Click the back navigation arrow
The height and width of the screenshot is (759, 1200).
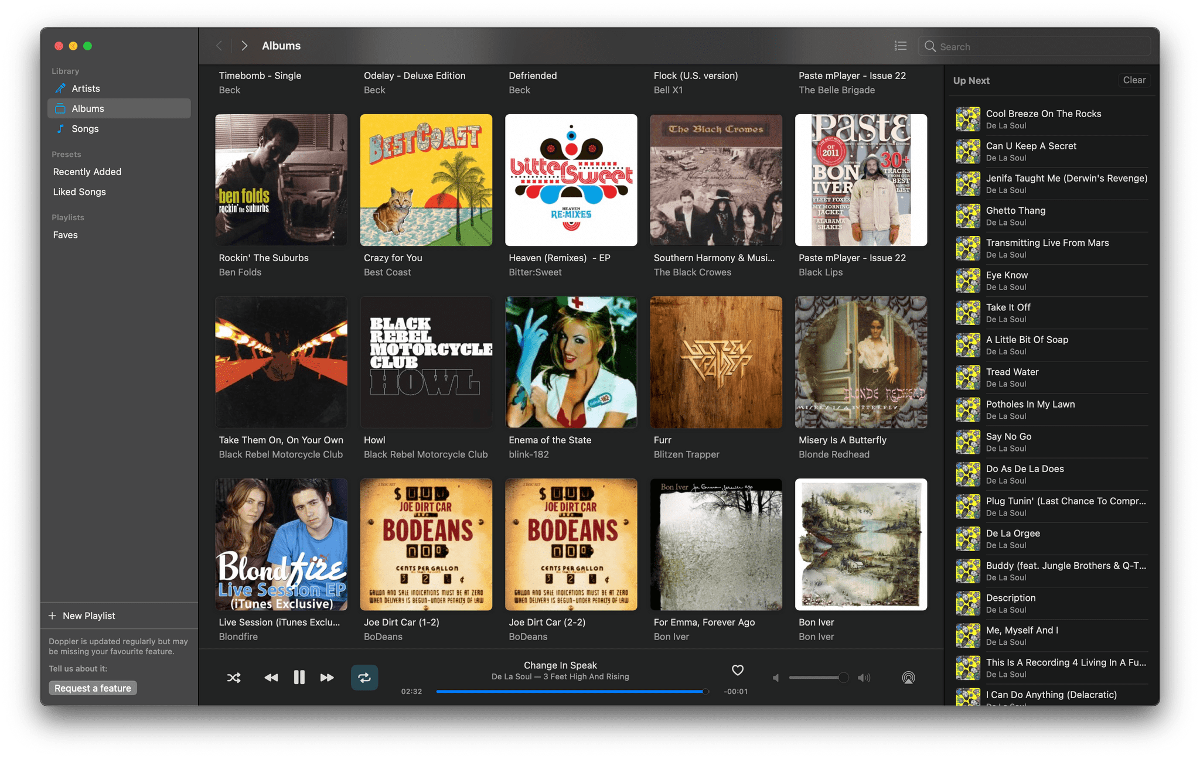pos(219,46)
